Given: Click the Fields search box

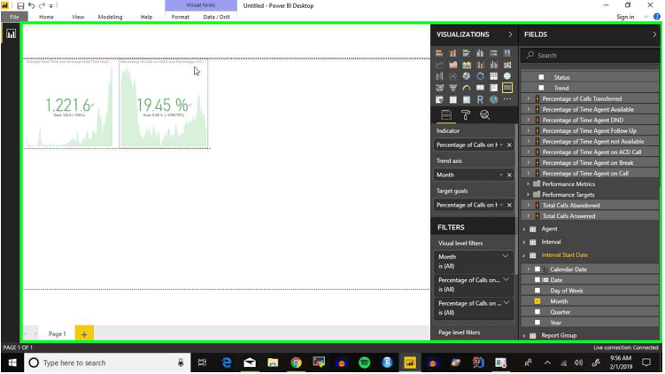Looking at the screenshot, I should coord(590,55).
